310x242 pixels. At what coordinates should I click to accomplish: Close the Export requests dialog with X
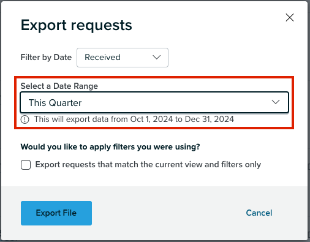pos(290,18)
